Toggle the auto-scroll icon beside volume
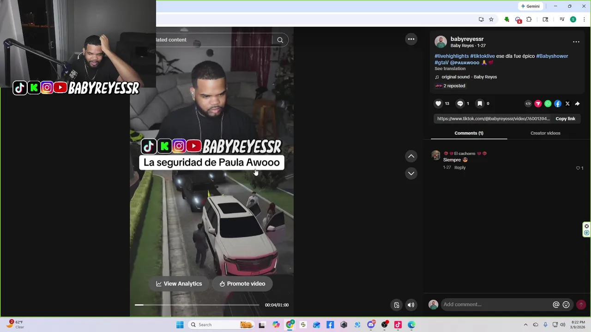 [x=396, y=305]
